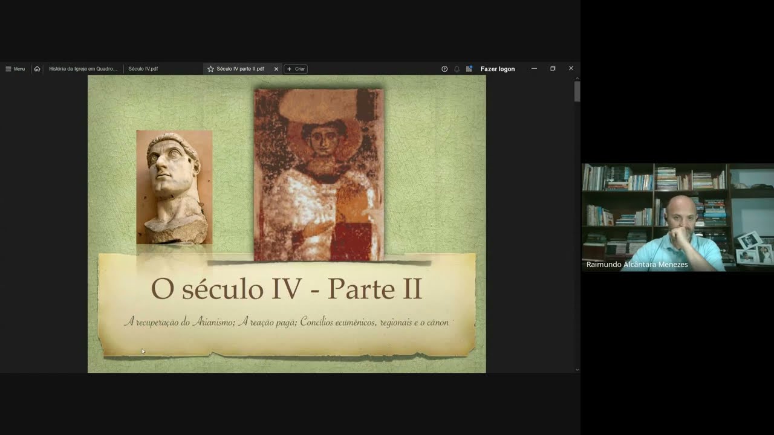Minimize the PDF viewer window
The height and width of the screenshot is (435, 774).
coord(534,69)
